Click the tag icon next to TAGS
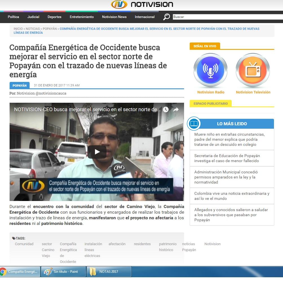This screenshot has width=283, height=304. click(14, 238)
